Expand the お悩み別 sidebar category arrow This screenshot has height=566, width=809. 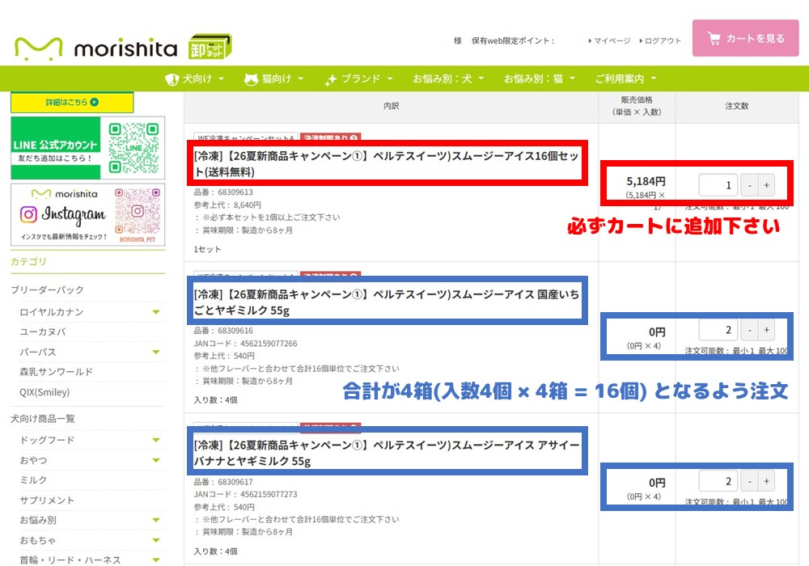coord(156,520)
